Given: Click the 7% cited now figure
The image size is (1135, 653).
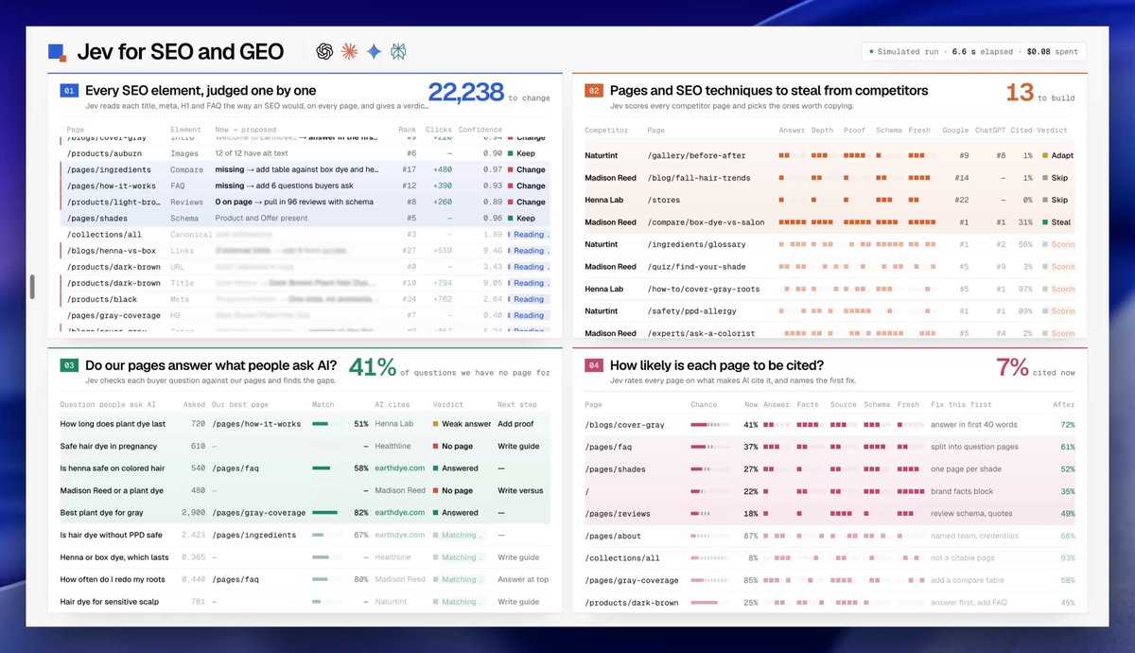Looking at the screenshot, I should pos(1036,368).
